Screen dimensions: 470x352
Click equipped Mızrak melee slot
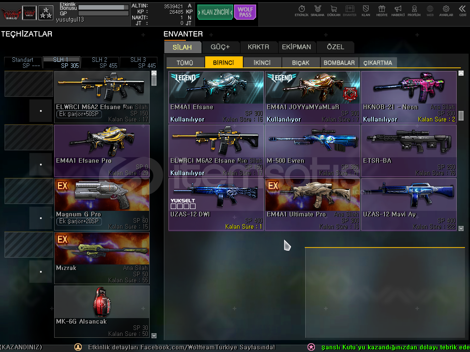[x=102, y=258]
